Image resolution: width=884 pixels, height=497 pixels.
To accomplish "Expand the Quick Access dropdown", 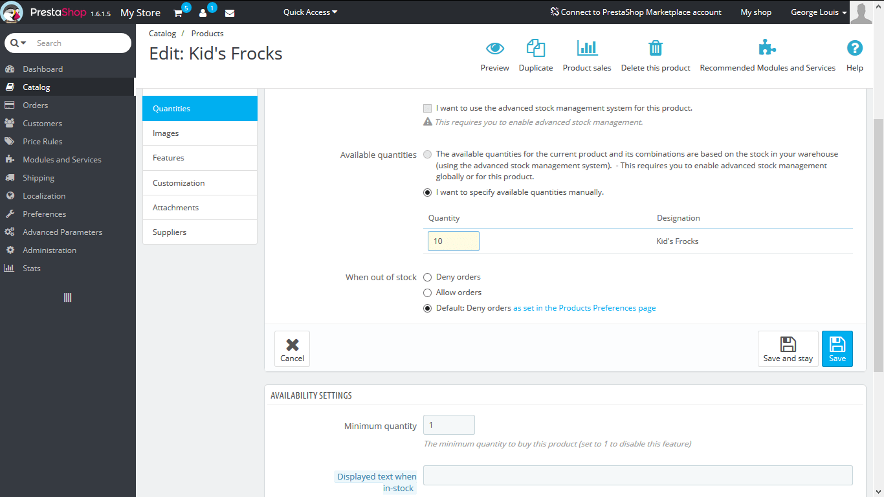I will pyautogui.click(x=310, y=12).
